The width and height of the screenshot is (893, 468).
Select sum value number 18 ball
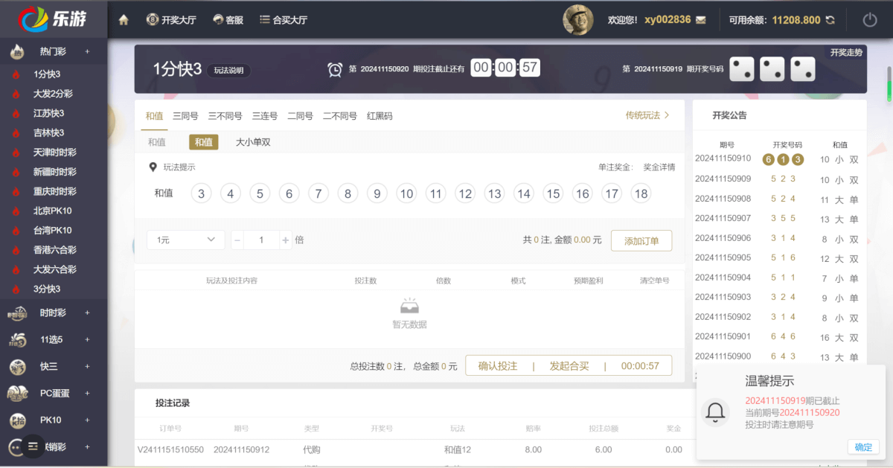(641, 194)
